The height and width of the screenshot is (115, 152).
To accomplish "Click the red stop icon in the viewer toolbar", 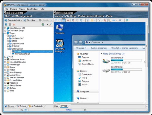I will (x=68, y=20).
